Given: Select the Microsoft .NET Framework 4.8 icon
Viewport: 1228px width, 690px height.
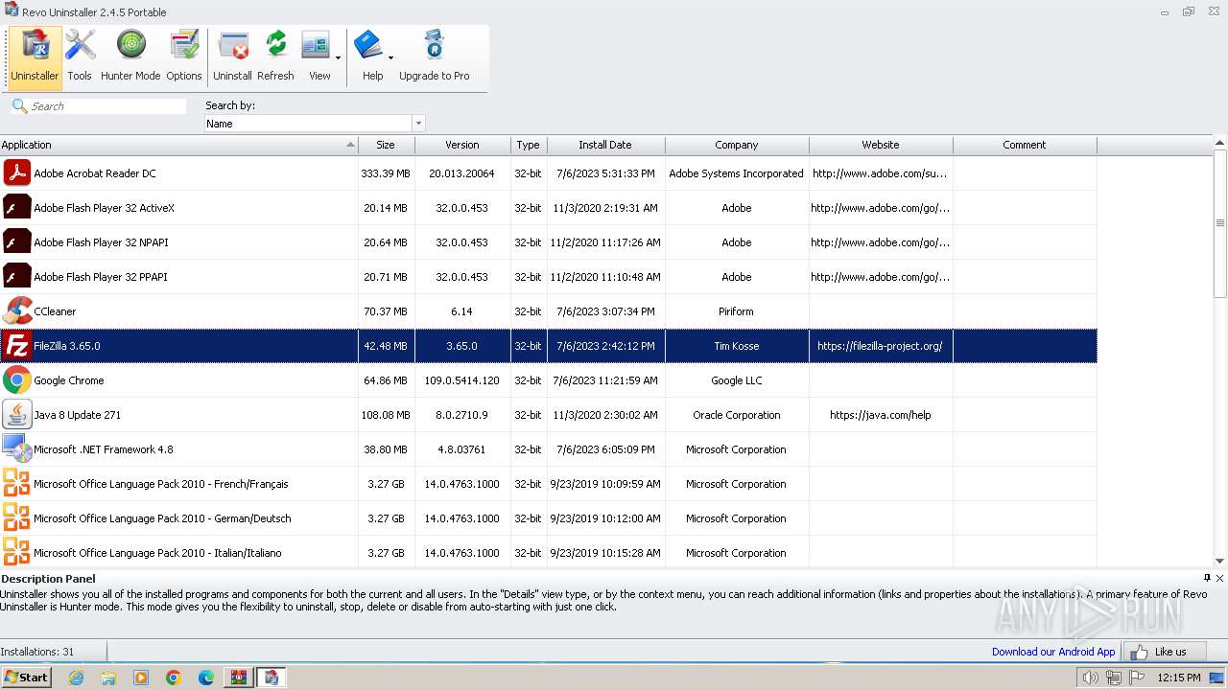Looking at the screenshot, I should point(16,449).
